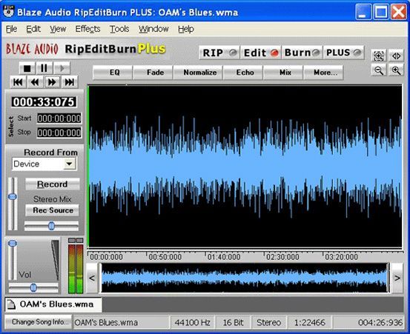The height and width of the screenshot is (334, 410).
Task: Open the Window menu
Action: (x=153, y=29)
